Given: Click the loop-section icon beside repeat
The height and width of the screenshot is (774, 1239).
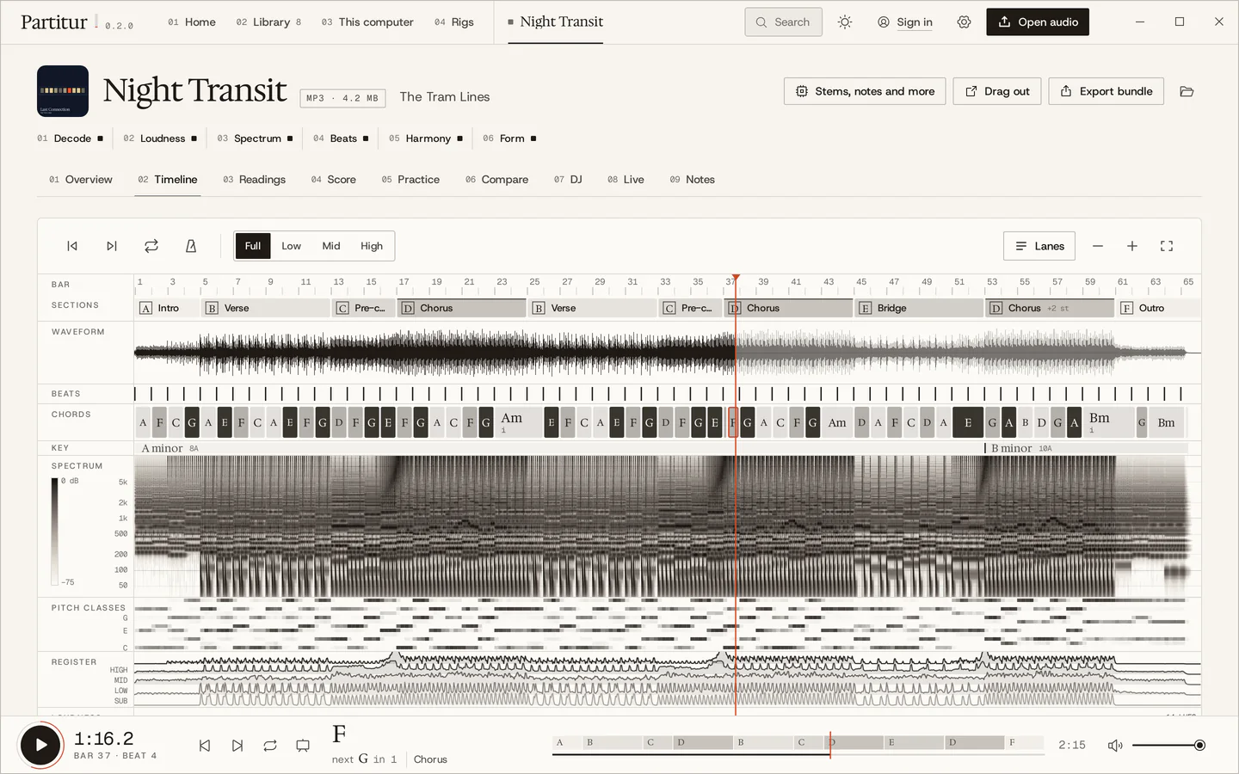Looking at the screenshot, I should [303, 746].
